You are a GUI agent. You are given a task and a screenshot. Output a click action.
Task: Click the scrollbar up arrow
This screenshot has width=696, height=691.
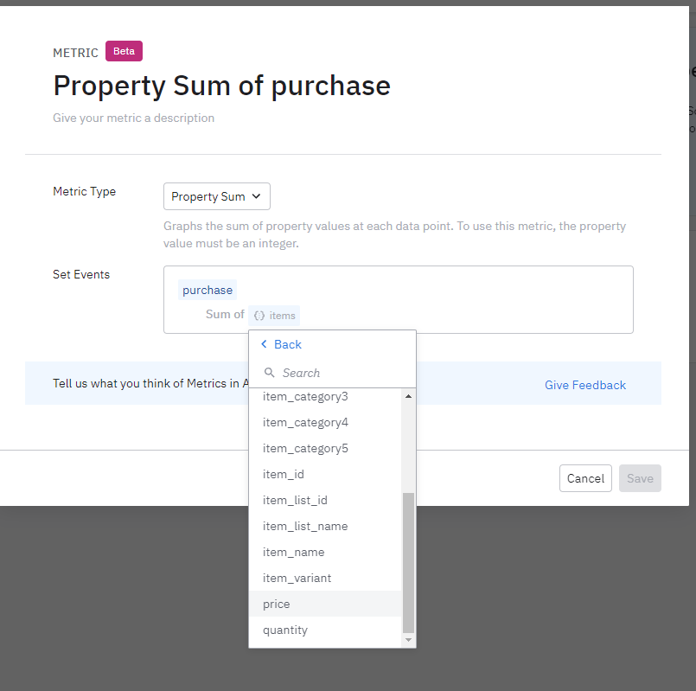pyautogui.click(x=409, y=396)
